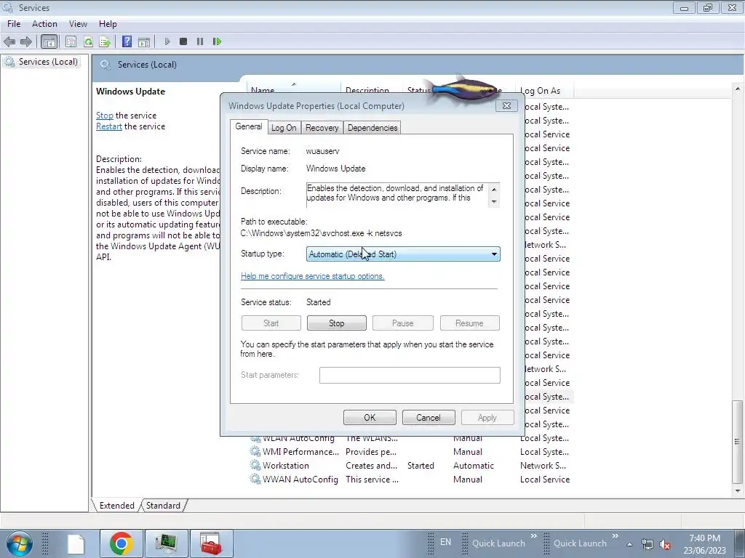
Task: Switch to the Log On tab
Action: pos(284,128)
